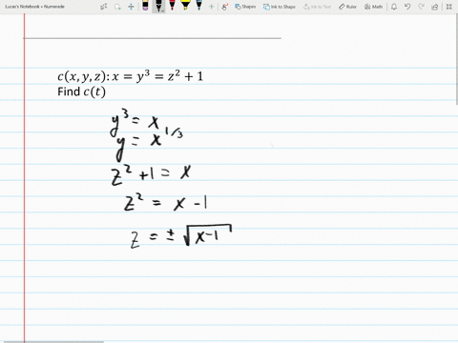458x343 pixels.
Task: Click the Ink to Text button
Action: 317,7
